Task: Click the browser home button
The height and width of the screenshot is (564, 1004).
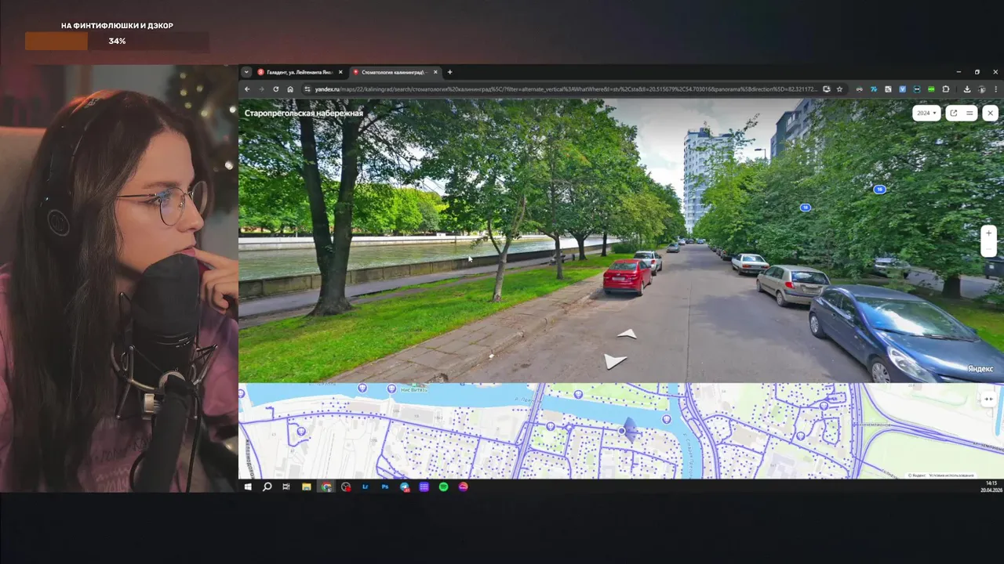Action: tap(290, 89)
